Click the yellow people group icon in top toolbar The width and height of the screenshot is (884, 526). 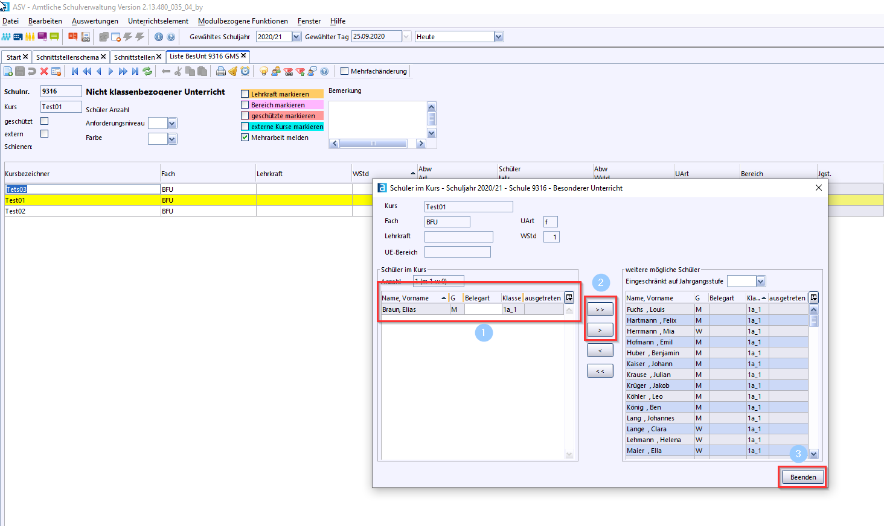click(30, 37)
